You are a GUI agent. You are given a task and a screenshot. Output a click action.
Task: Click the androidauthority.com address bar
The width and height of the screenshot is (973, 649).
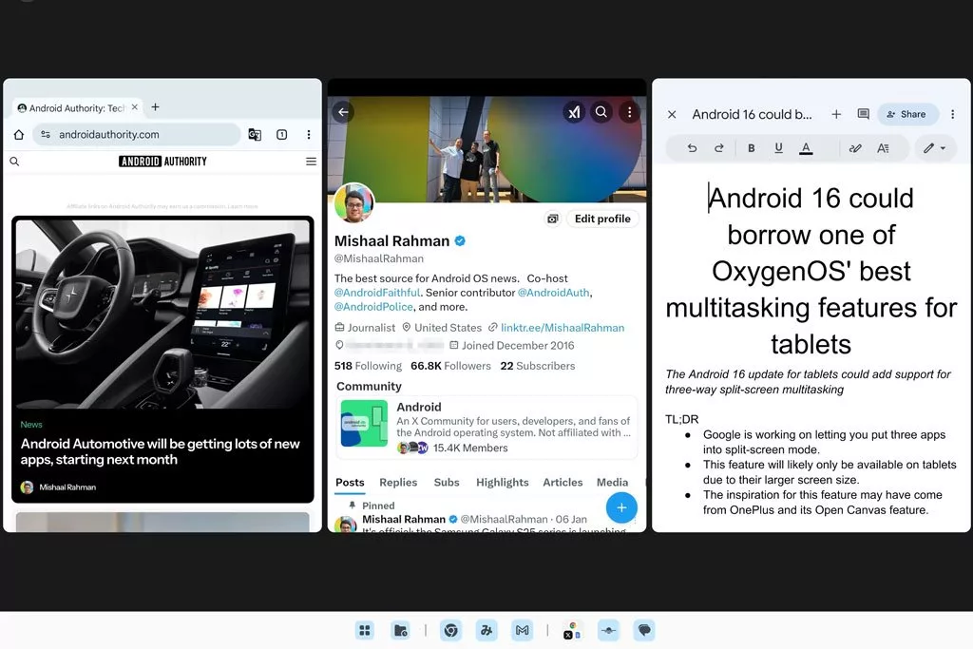(137, 134)
